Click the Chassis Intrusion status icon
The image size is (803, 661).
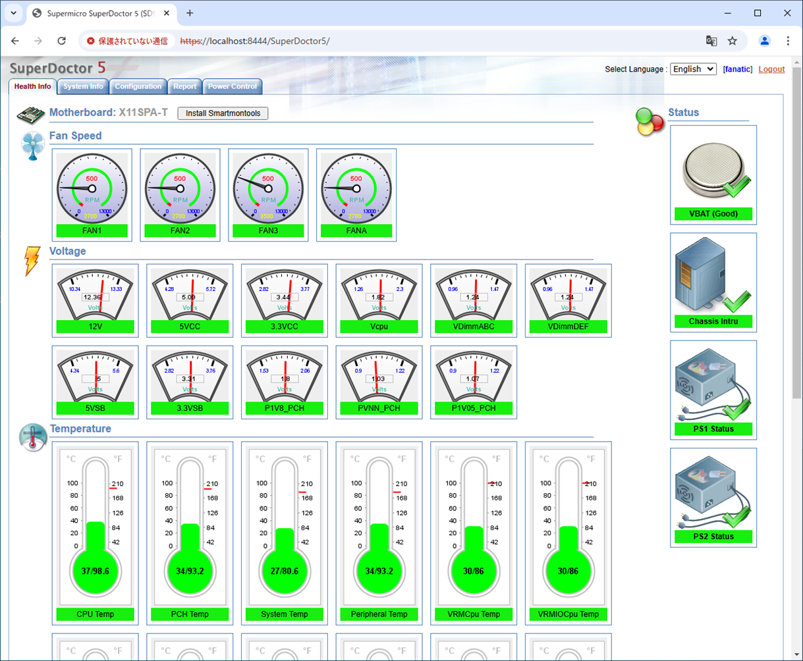(x=713, y=282)
